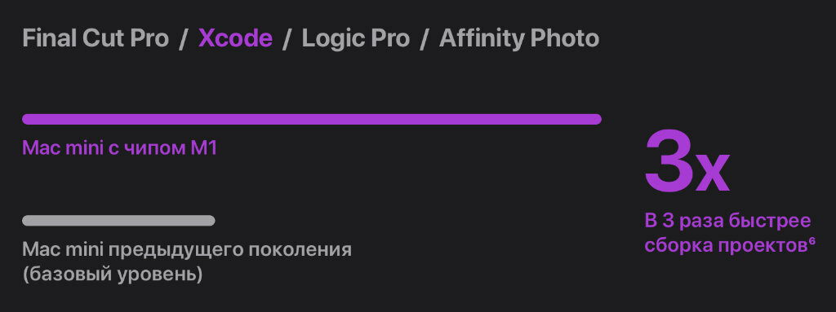Click the large digit 3 in 3x
The image size is (836, 312).
coord(669,160)
